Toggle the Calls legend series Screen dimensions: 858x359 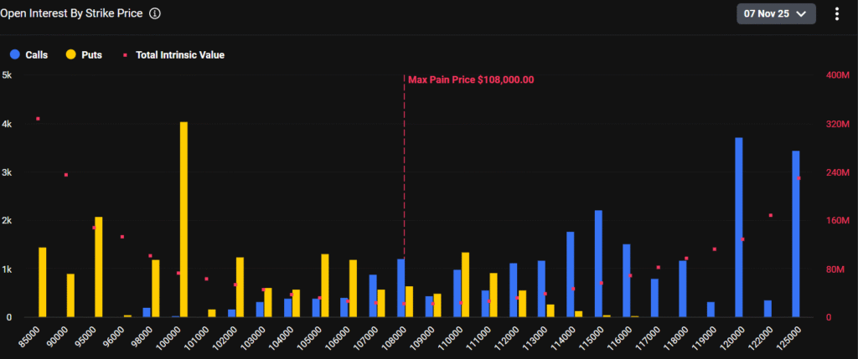point(28,54)
